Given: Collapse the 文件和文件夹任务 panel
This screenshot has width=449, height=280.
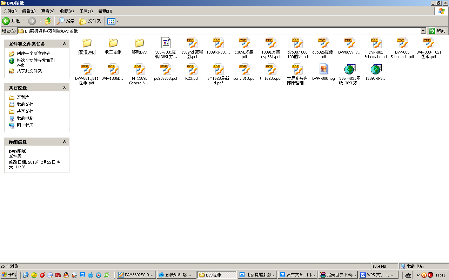Looking at the screenshot, I should (x=64, y=44).
